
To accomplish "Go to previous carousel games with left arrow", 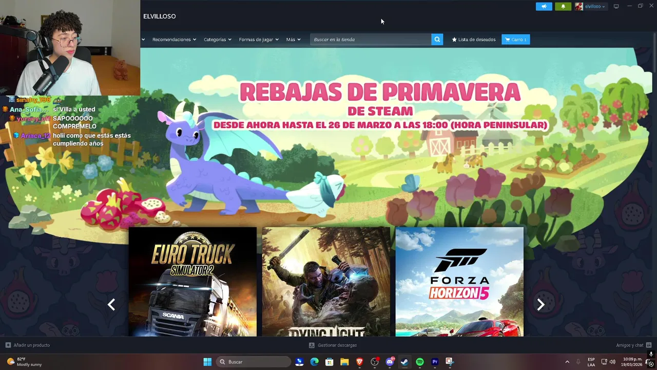I will click(111, 305).
